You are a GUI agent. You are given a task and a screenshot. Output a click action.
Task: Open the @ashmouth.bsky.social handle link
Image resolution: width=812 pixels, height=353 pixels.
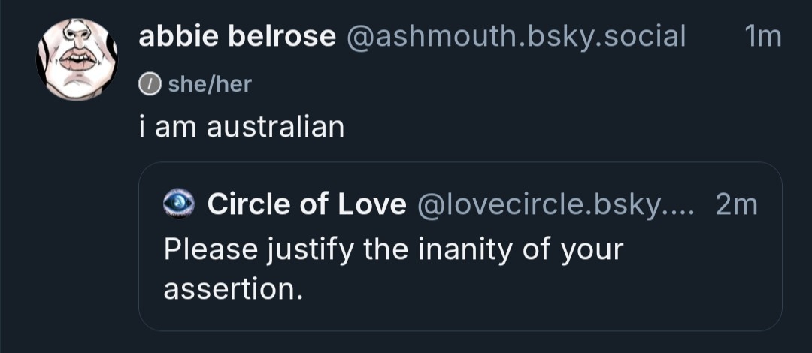tap(515, 36)
